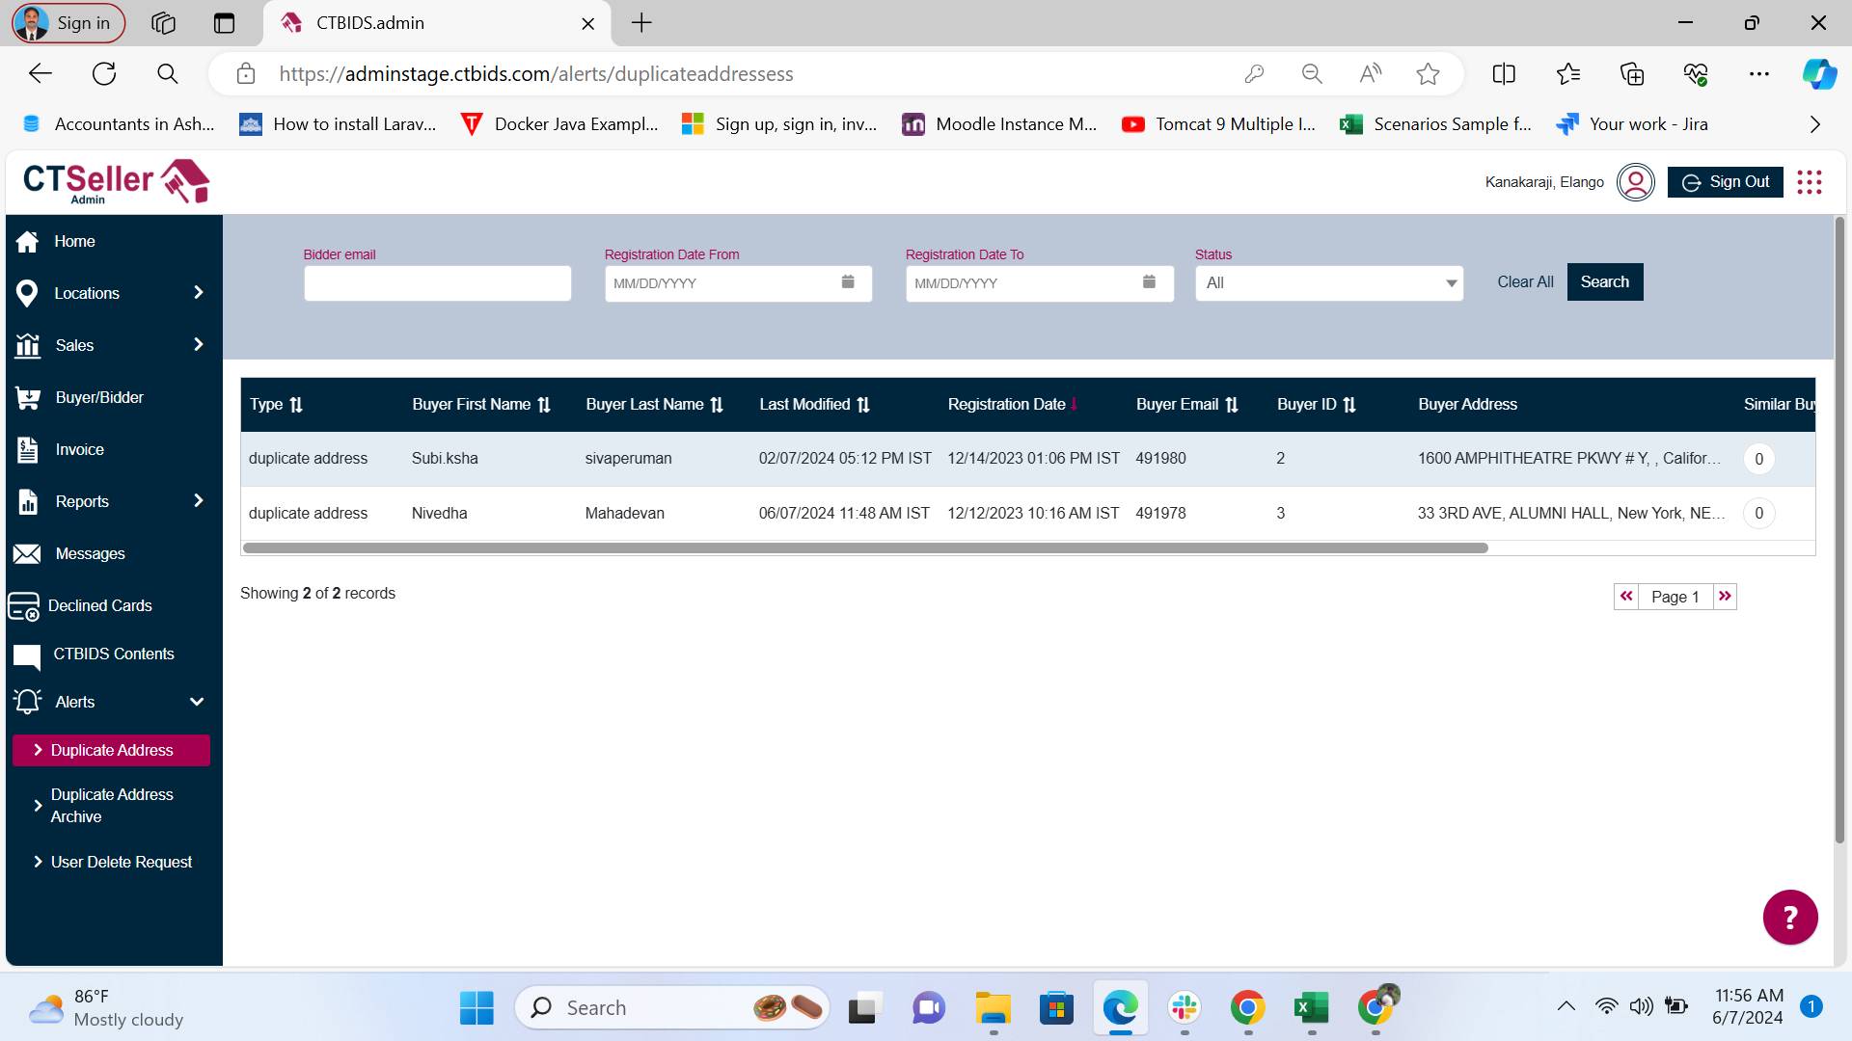The image size is (1852, 1041).
Task: Open the Invoice sidebar icon
Action: tap(27, 450)
